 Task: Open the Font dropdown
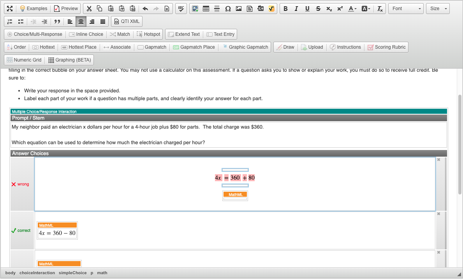click(406, 9)
